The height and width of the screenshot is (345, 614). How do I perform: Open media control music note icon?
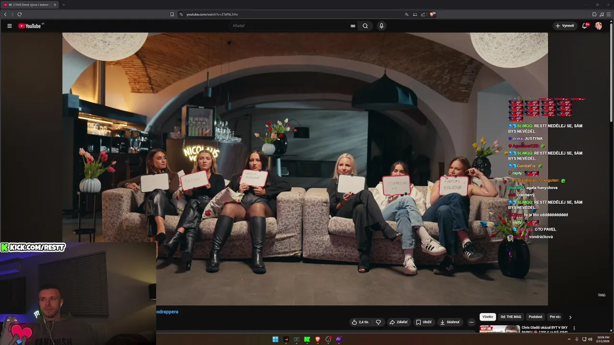(x=602, y=14)
